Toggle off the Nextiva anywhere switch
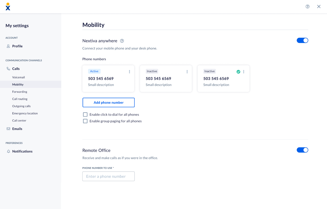Screen dimensions: 327x209 coord(302,40)
